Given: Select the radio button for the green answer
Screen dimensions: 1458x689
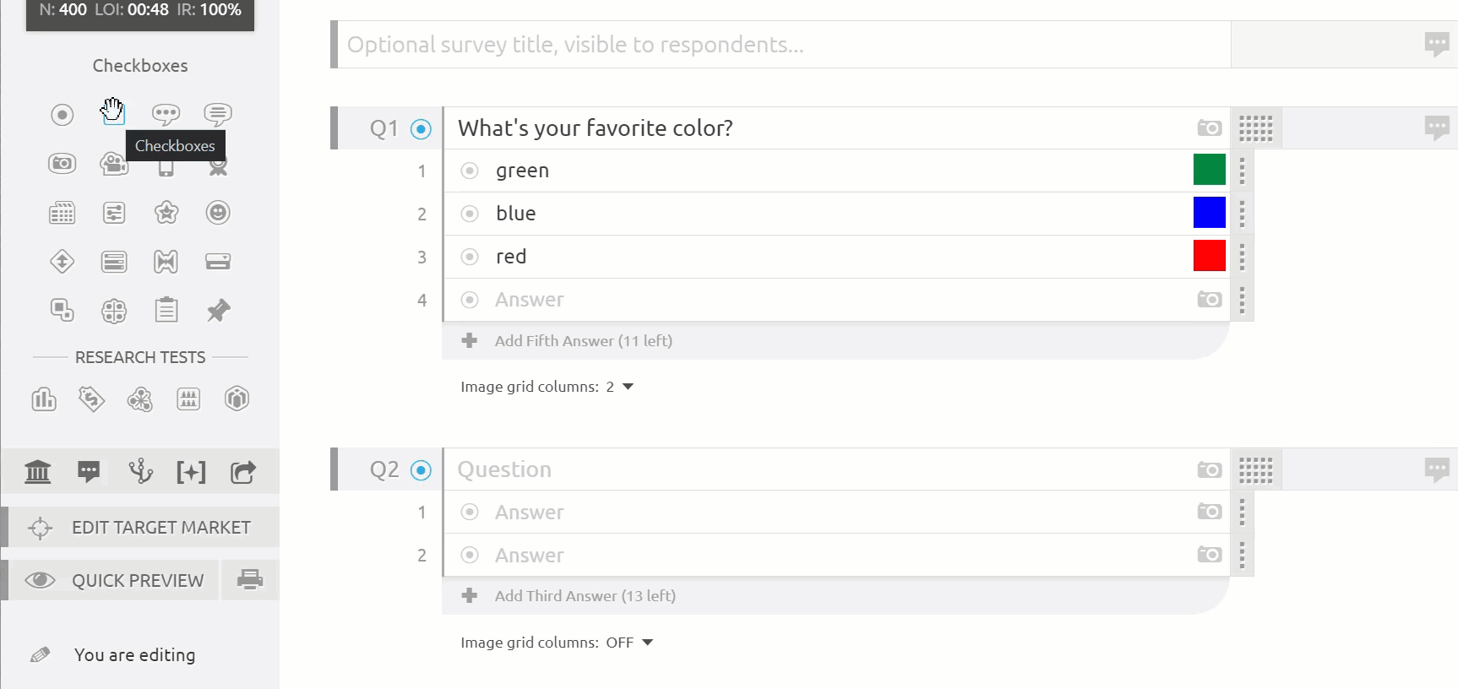Looking at the screenshot, I should coord(470,171).
